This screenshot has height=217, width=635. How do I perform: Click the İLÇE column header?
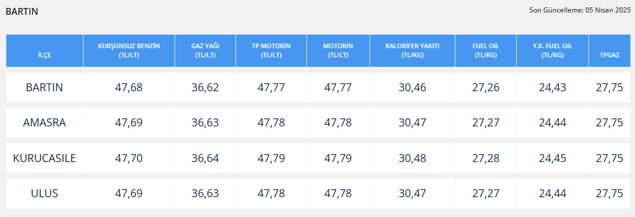coord(44,51)
